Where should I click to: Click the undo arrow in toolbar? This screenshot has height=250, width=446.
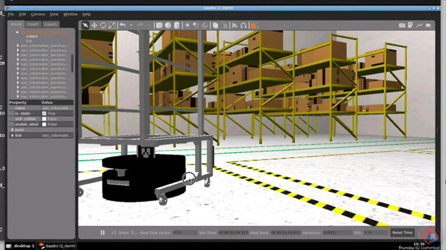[123, 26]
